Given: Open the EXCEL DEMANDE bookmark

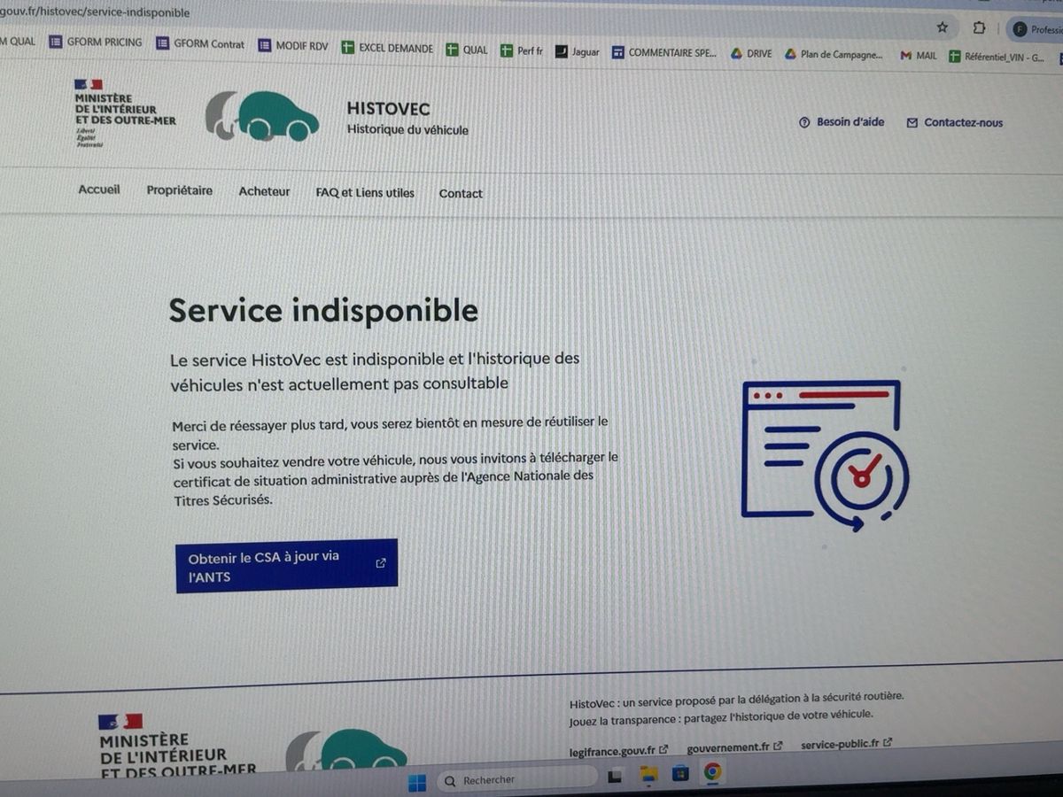Looking at the screenshot, I should tap(388, 48).
